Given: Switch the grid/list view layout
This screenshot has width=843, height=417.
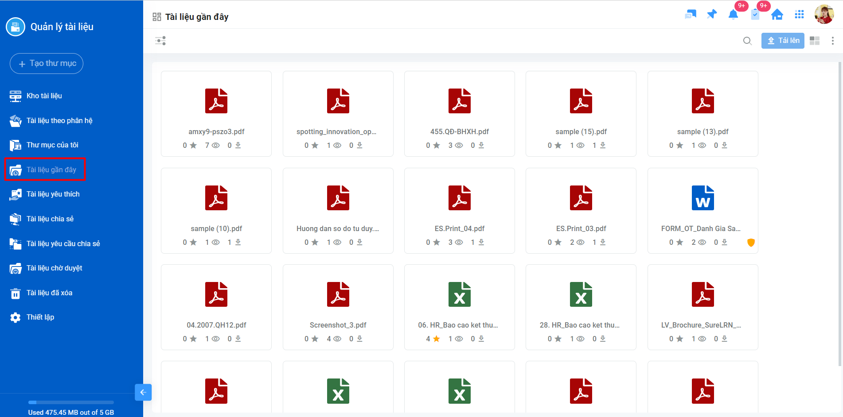Looking at the screenshot, I should coord(815,41).
